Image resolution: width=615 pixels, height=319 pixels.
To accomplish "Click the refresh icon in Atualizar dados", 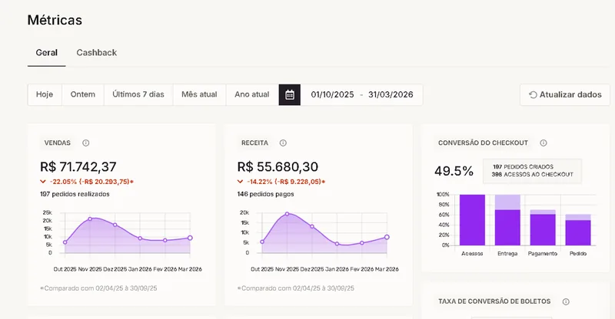I will pos(533,95).
